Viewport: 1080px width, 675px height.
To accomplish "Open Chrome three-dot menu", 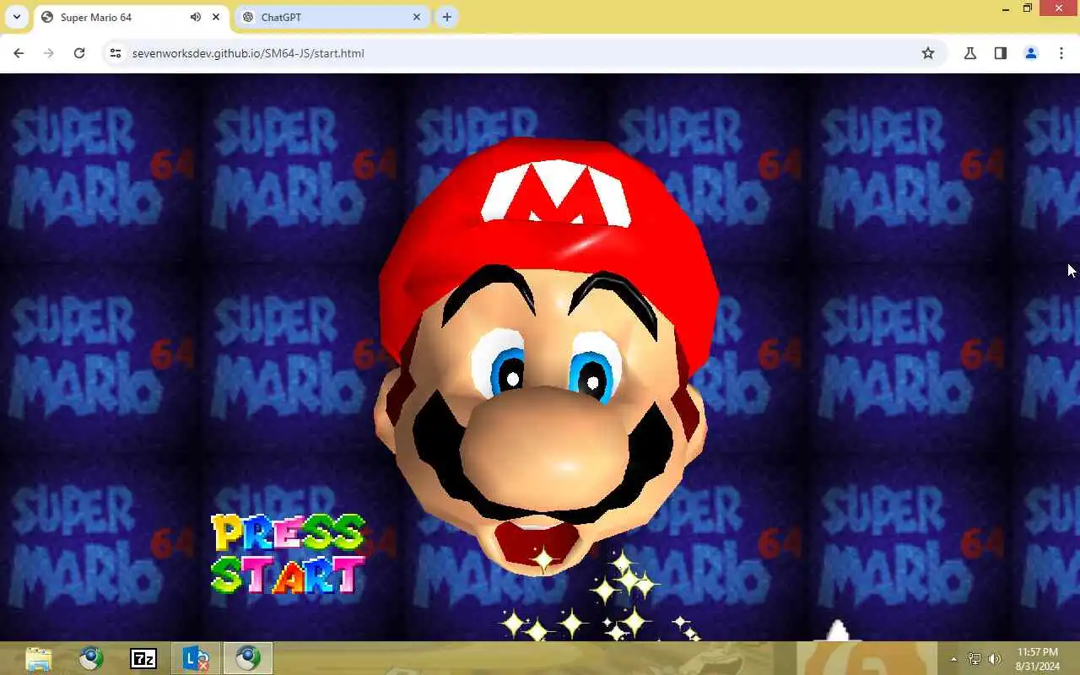I will tap(1061, 53).
